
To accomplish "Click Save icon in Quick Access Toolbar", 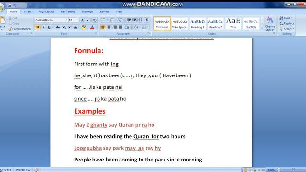I will tap(10, 5).
